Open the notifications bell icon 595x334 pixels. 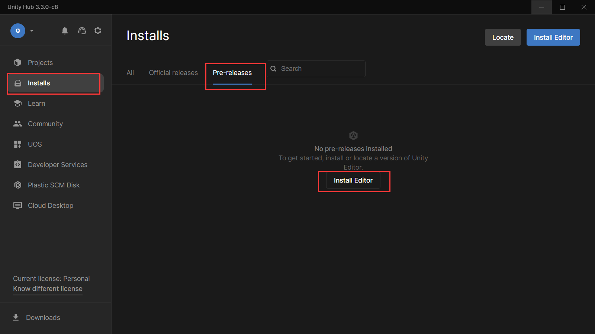pos(65,31)
